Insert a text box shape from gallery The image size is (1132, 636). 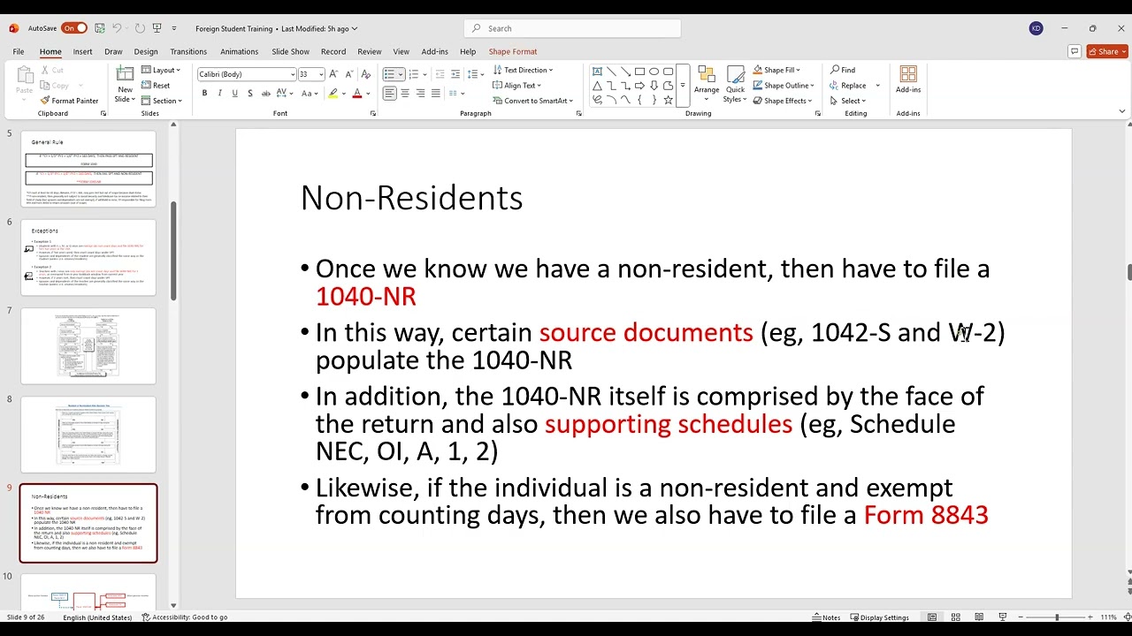point(597,72)
